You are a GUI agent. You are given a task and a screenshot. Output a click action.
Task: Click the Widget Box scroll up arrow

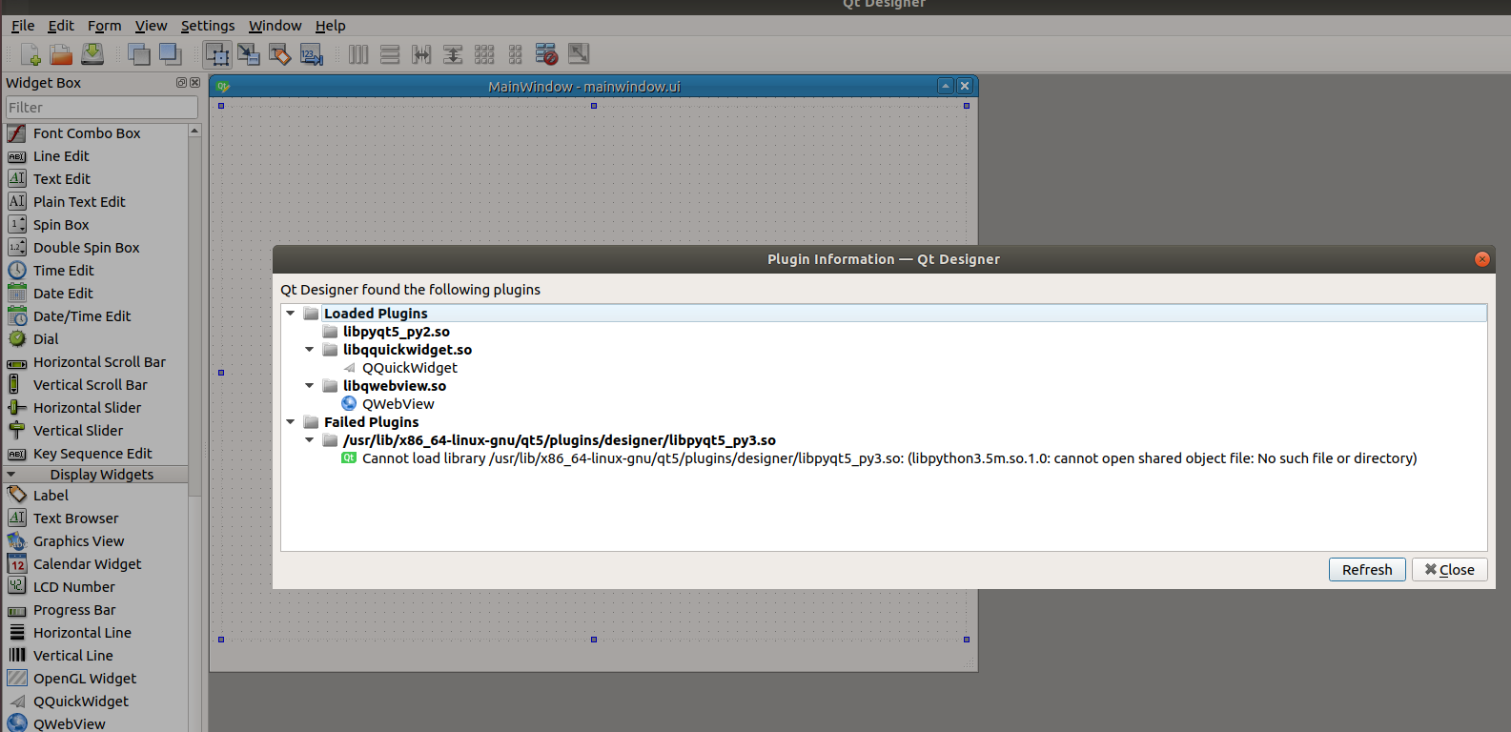click(x=194, y=131)
